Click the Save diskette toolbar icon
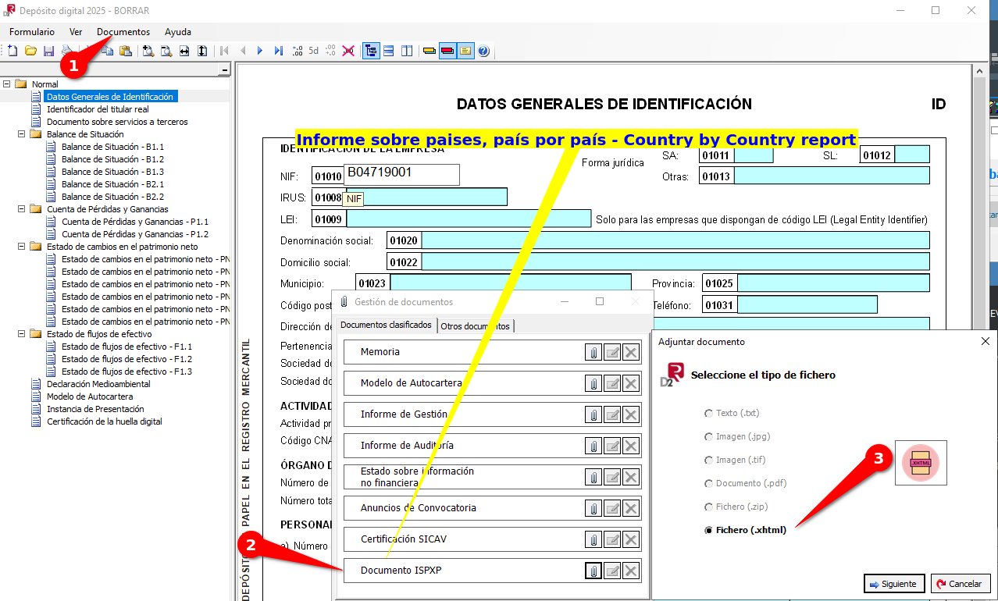Viewport: 998px width, 601px height. click(48, 51)
